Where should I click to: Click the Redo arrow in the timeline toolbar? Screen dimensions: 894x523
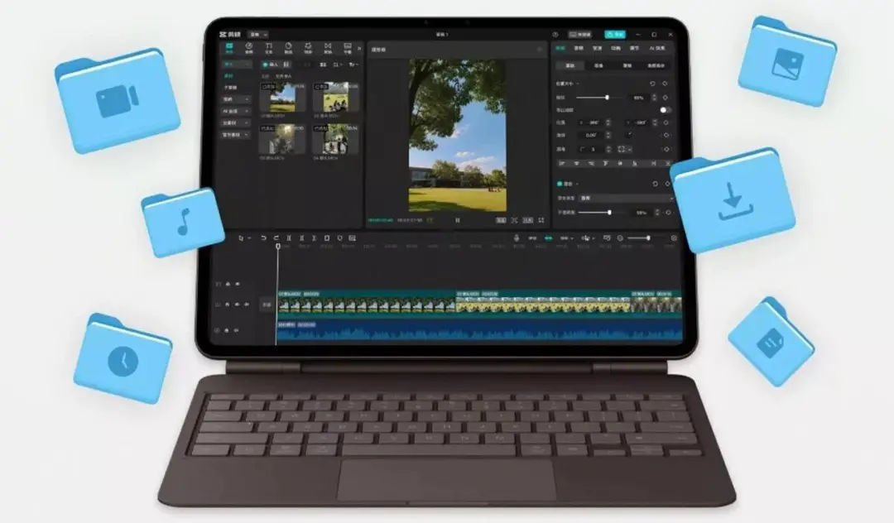click(276, 238)
